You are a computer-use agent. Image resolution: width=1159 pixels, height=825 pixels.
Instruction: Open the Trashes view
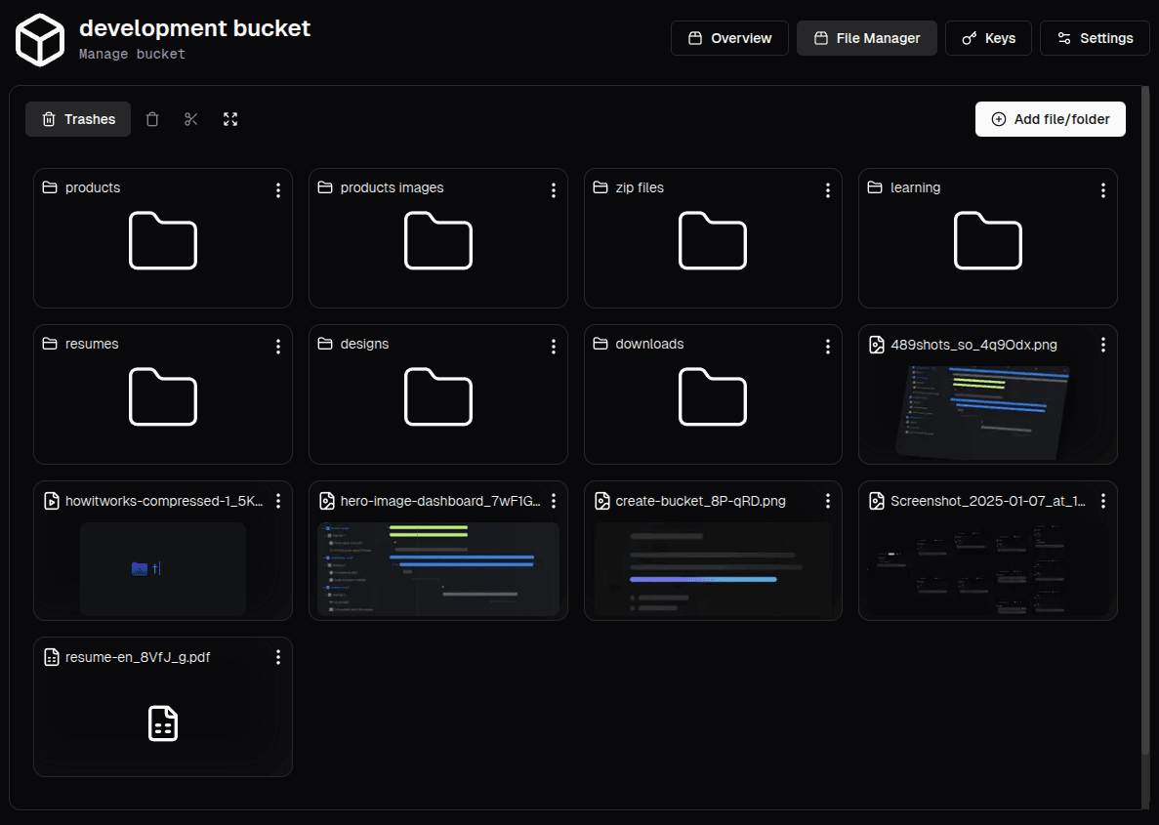pos(78,119)
